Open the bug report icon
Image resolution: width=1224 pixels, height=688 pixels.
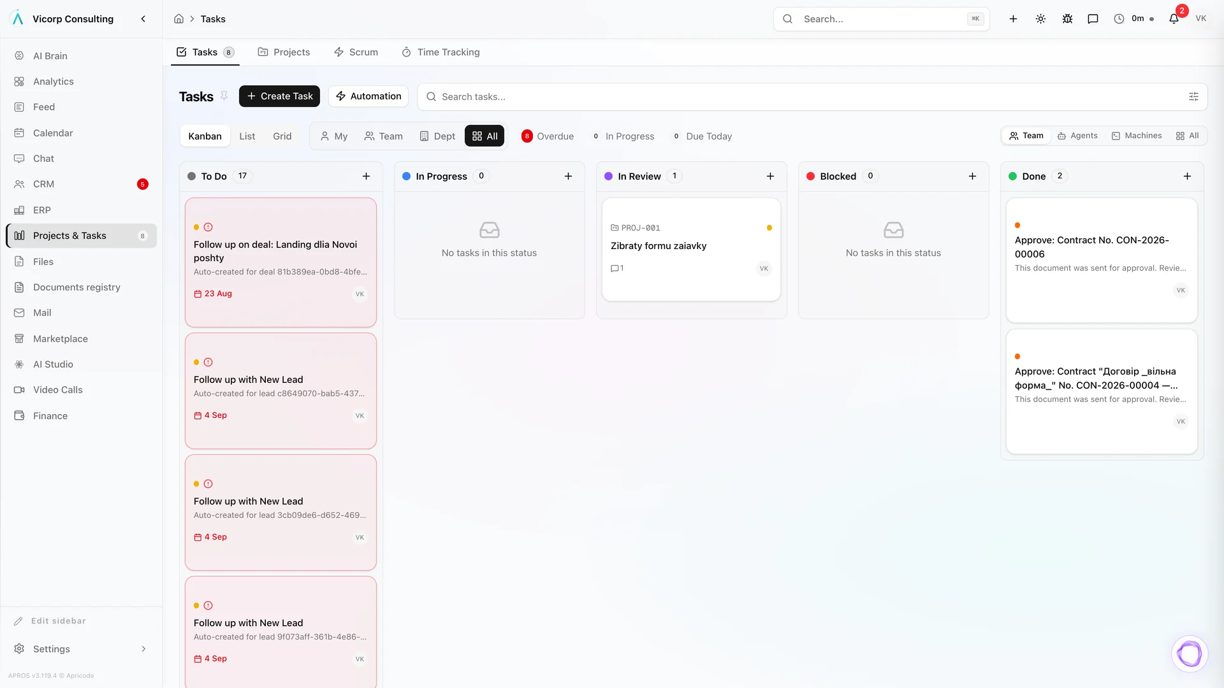(1067, 19)
